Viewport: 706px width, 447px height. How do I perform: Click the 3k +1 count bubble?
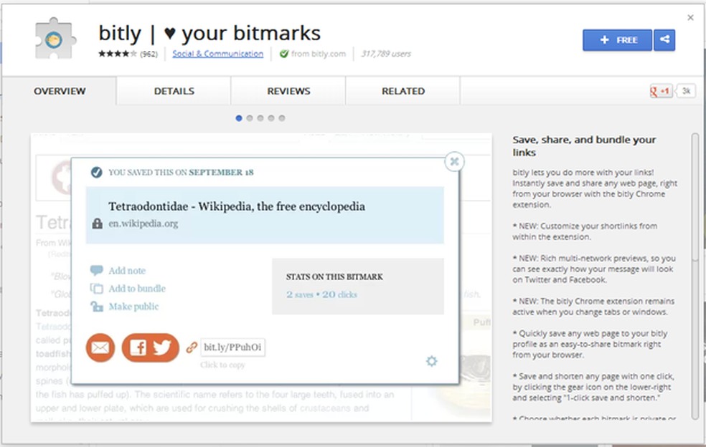pos(686,91)
